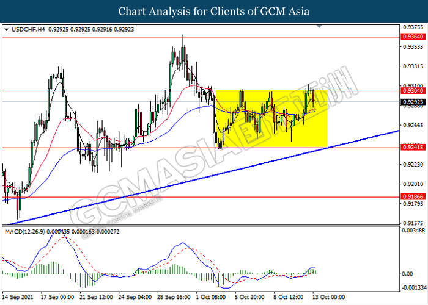Screen dimensions: 428x305
Task: Click the MACD scale value -0.001334
Action: pyautogui.click(x=413, y=288)
